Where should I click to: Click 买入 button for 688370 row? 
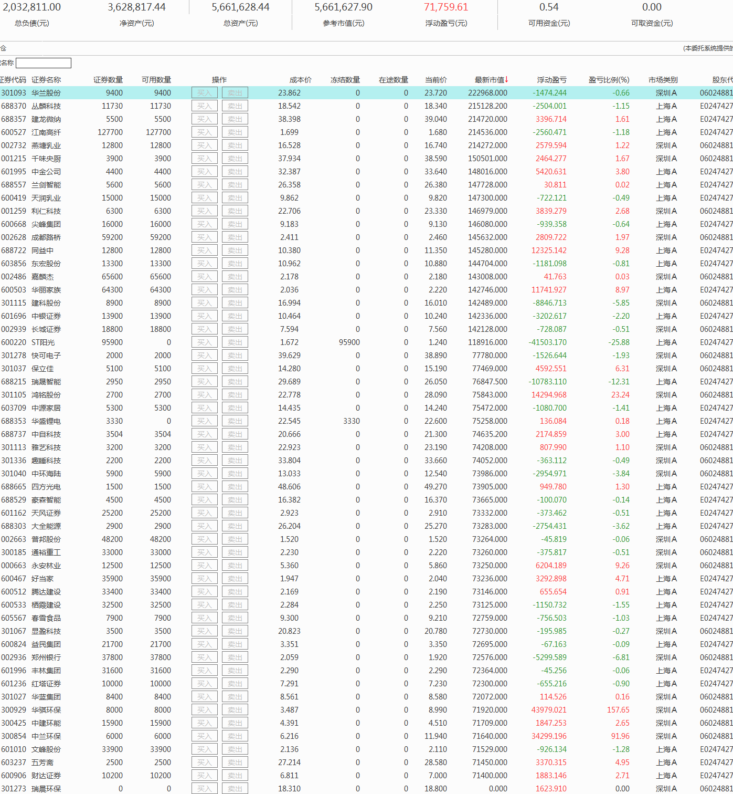coord(205,106)
